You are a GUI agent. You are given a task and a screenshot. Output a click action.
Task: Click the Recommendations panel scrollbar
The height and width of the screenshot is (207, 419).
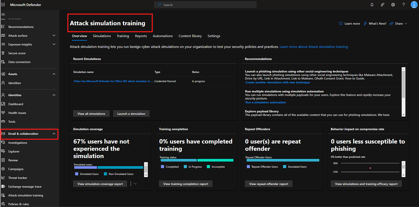pyautogui.click(x=403, y=92)
